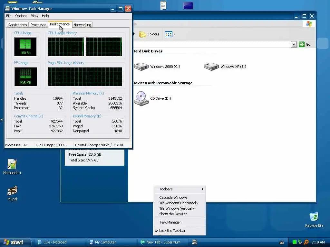Select the Performance tab
The width and height of the screenshot is (330, 247).
tap(60, 24)
